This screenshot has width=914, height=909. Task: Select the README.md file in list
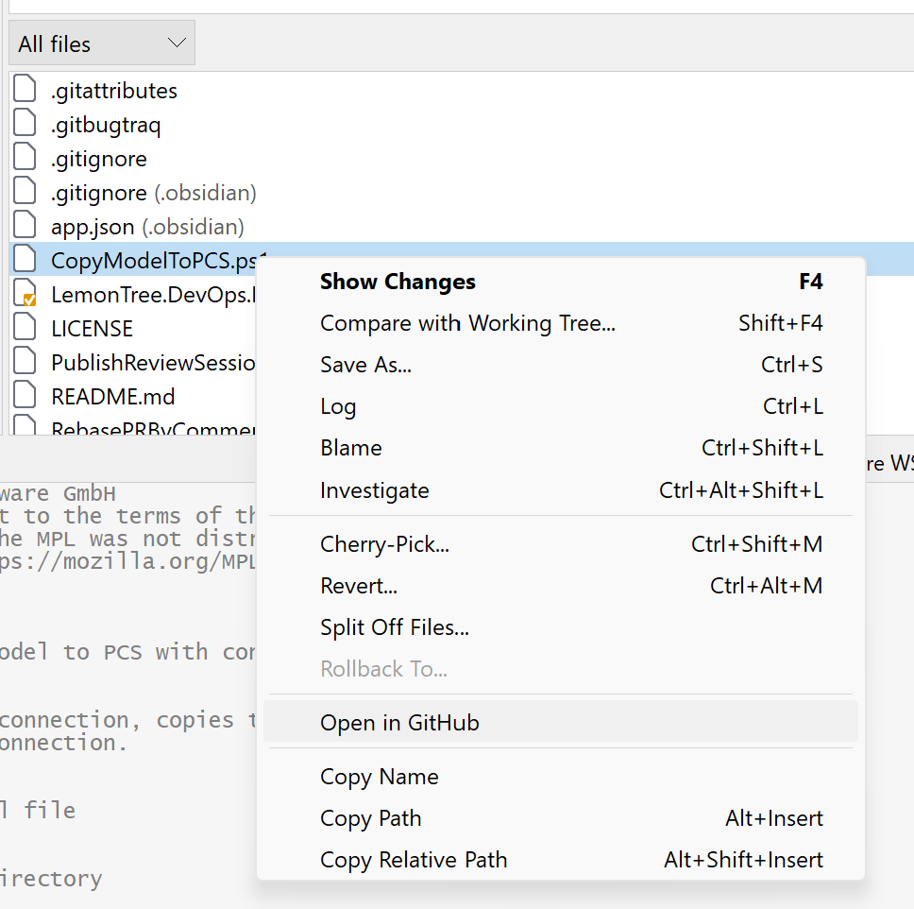click(x=112, y=397)
